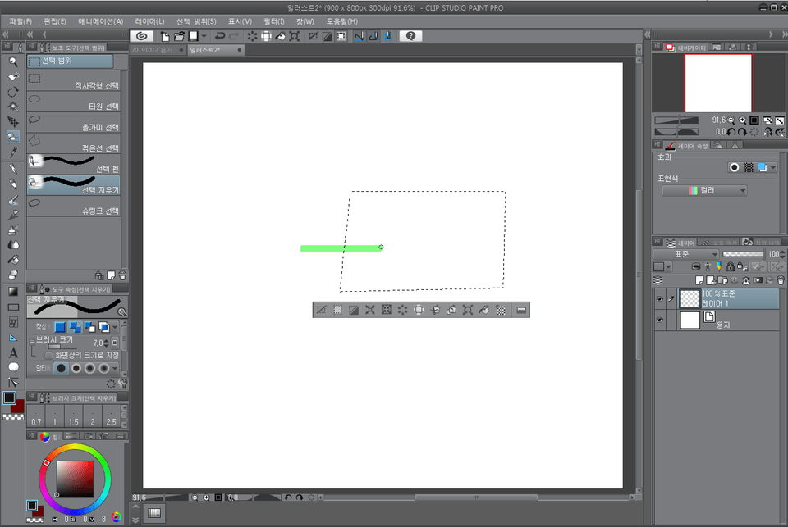Open help via question mark icon
This screenshot has height=527, width=788.
click(410, 36)
